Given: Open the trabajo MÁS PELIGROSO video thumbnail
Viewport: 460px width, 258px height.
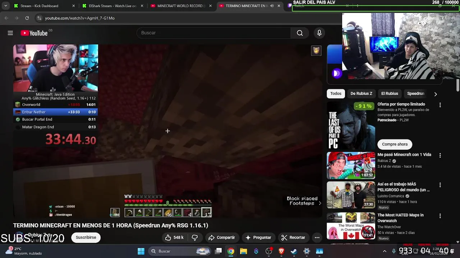Looking at the screenshot, I should click(351, 195).
